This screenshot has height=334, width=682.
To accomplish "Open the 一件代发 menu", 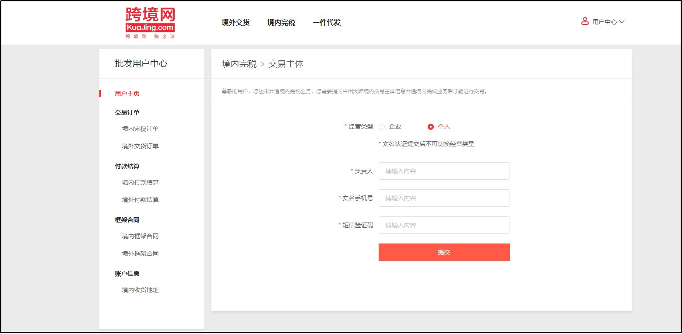I will pos(327,23).
